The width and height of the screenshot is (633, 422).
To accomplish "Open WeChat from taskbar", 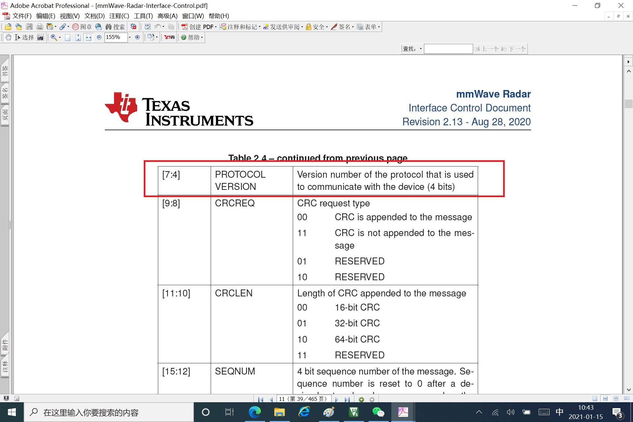I will coord(378,412).
